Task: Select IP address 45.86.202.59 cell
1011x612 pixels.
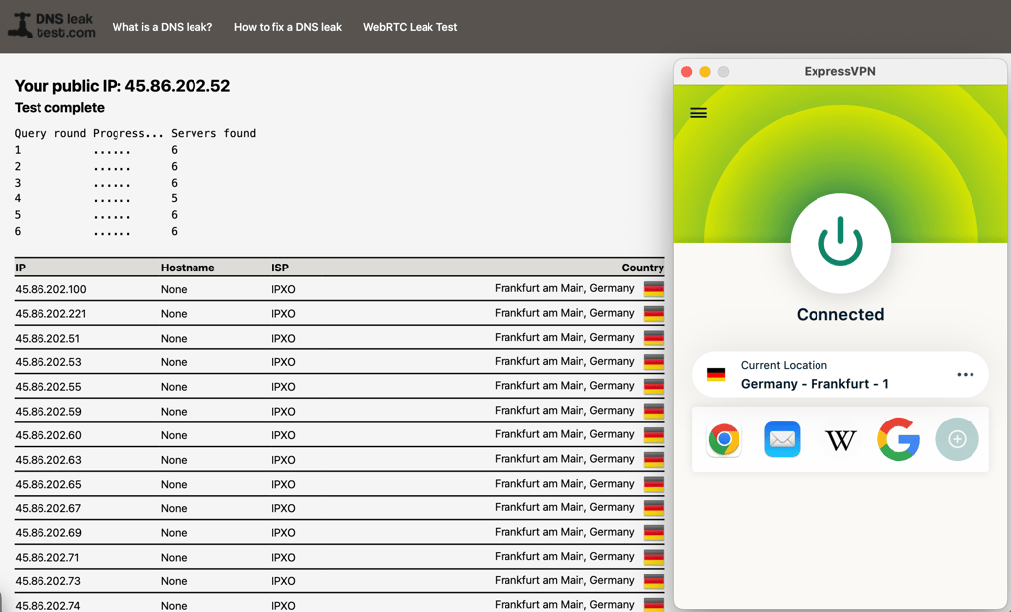Action: [x=48, y=412]
